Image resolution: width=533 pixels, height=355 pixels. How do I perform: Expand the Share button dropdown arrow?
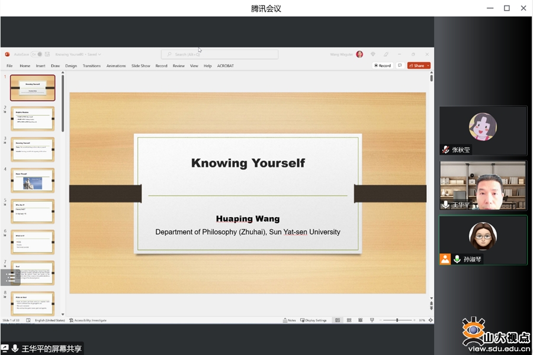(428, 66)
